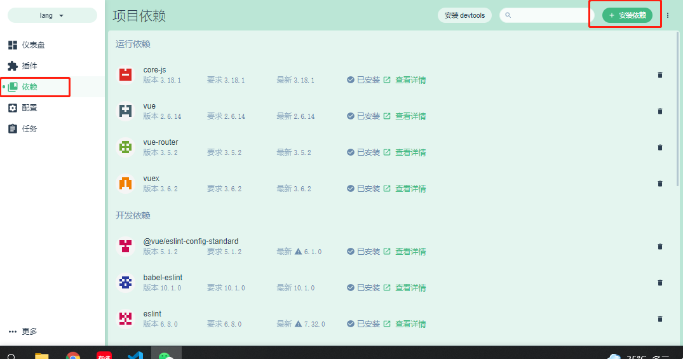
Task: Open the vertical three-dot options menu
Action: tap(668, 15)
